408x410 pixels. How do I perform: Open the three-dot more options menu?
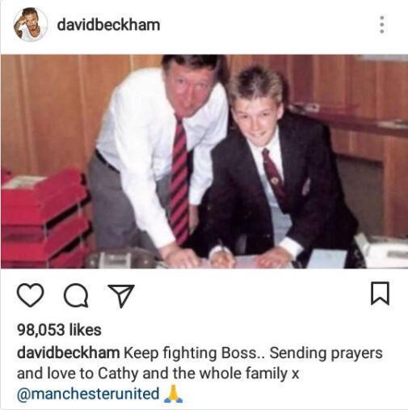pyautogui.click(x=381, y=24)
